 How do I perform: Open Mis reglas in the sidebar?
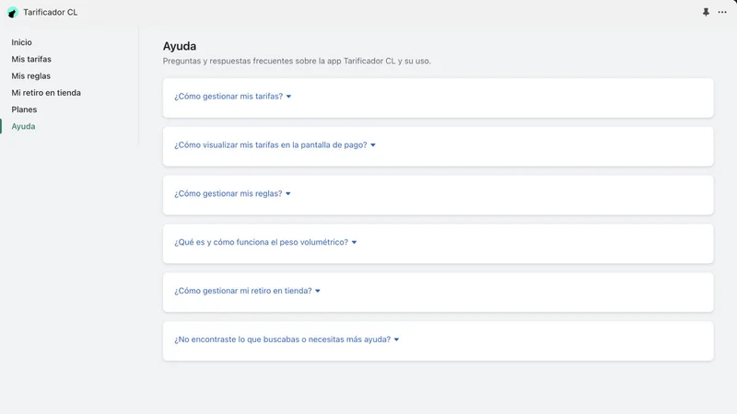31,76
